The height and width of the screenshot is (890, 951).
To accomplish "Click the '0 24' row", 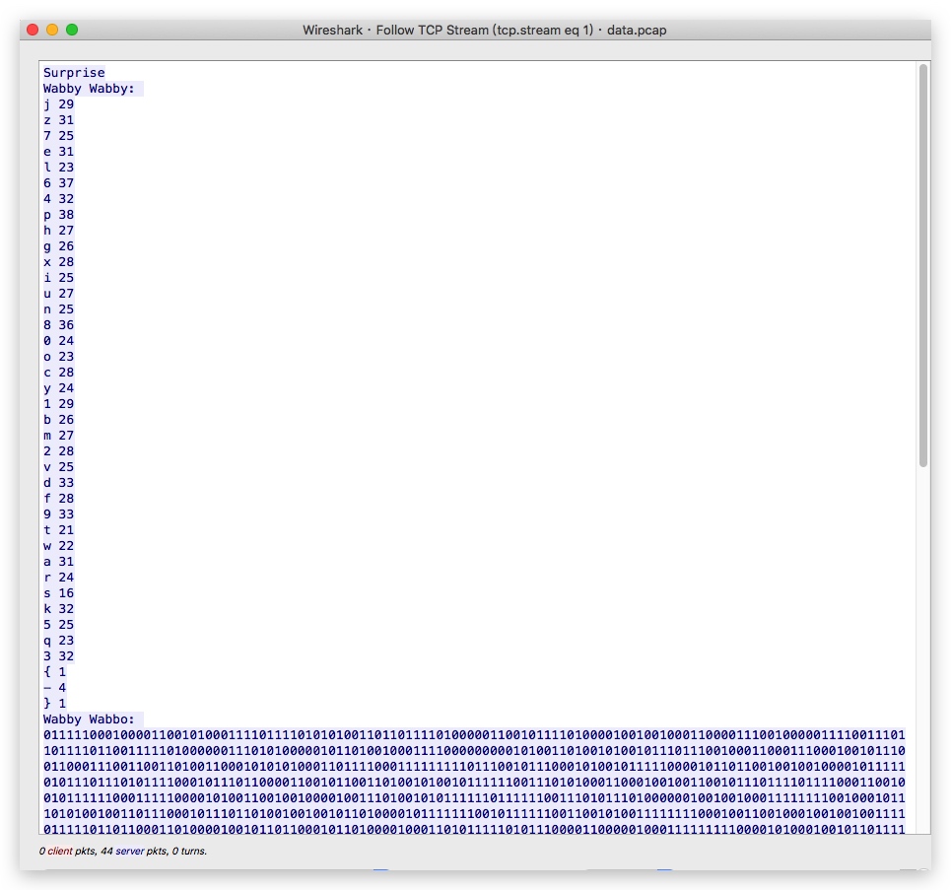I will 58,341.
